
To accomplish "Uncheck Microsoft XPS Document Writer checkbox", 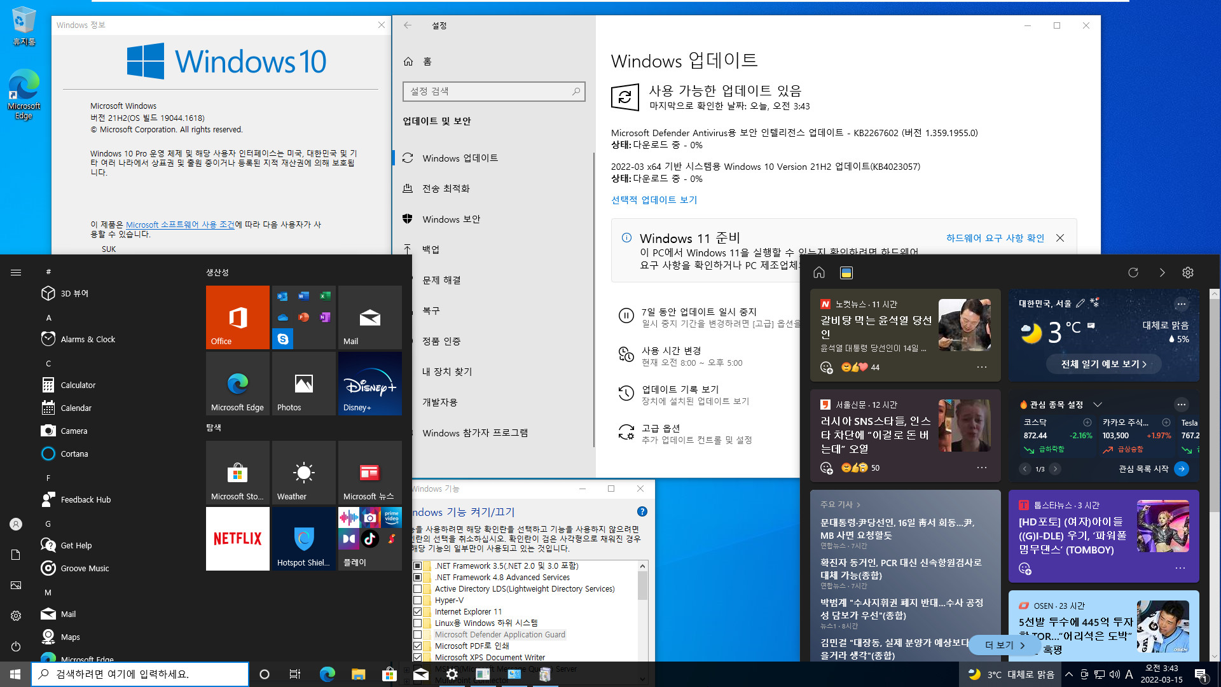I will (x=418, y=657).
